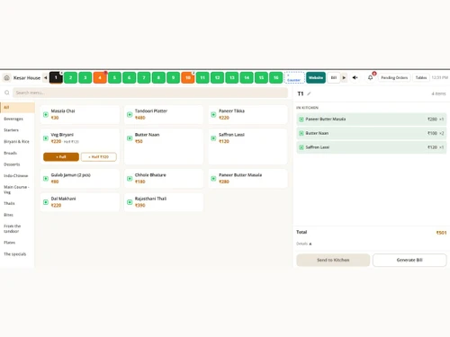450x337 pixels.
Task: Select orange table 4
Action: 100,77
